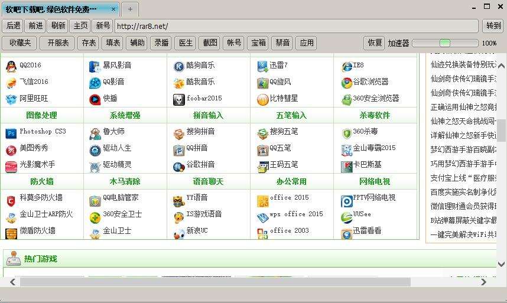Click the 驱动人生 icon
The width and height of the screenshot is (507, 303).
(x=95, y=150)
